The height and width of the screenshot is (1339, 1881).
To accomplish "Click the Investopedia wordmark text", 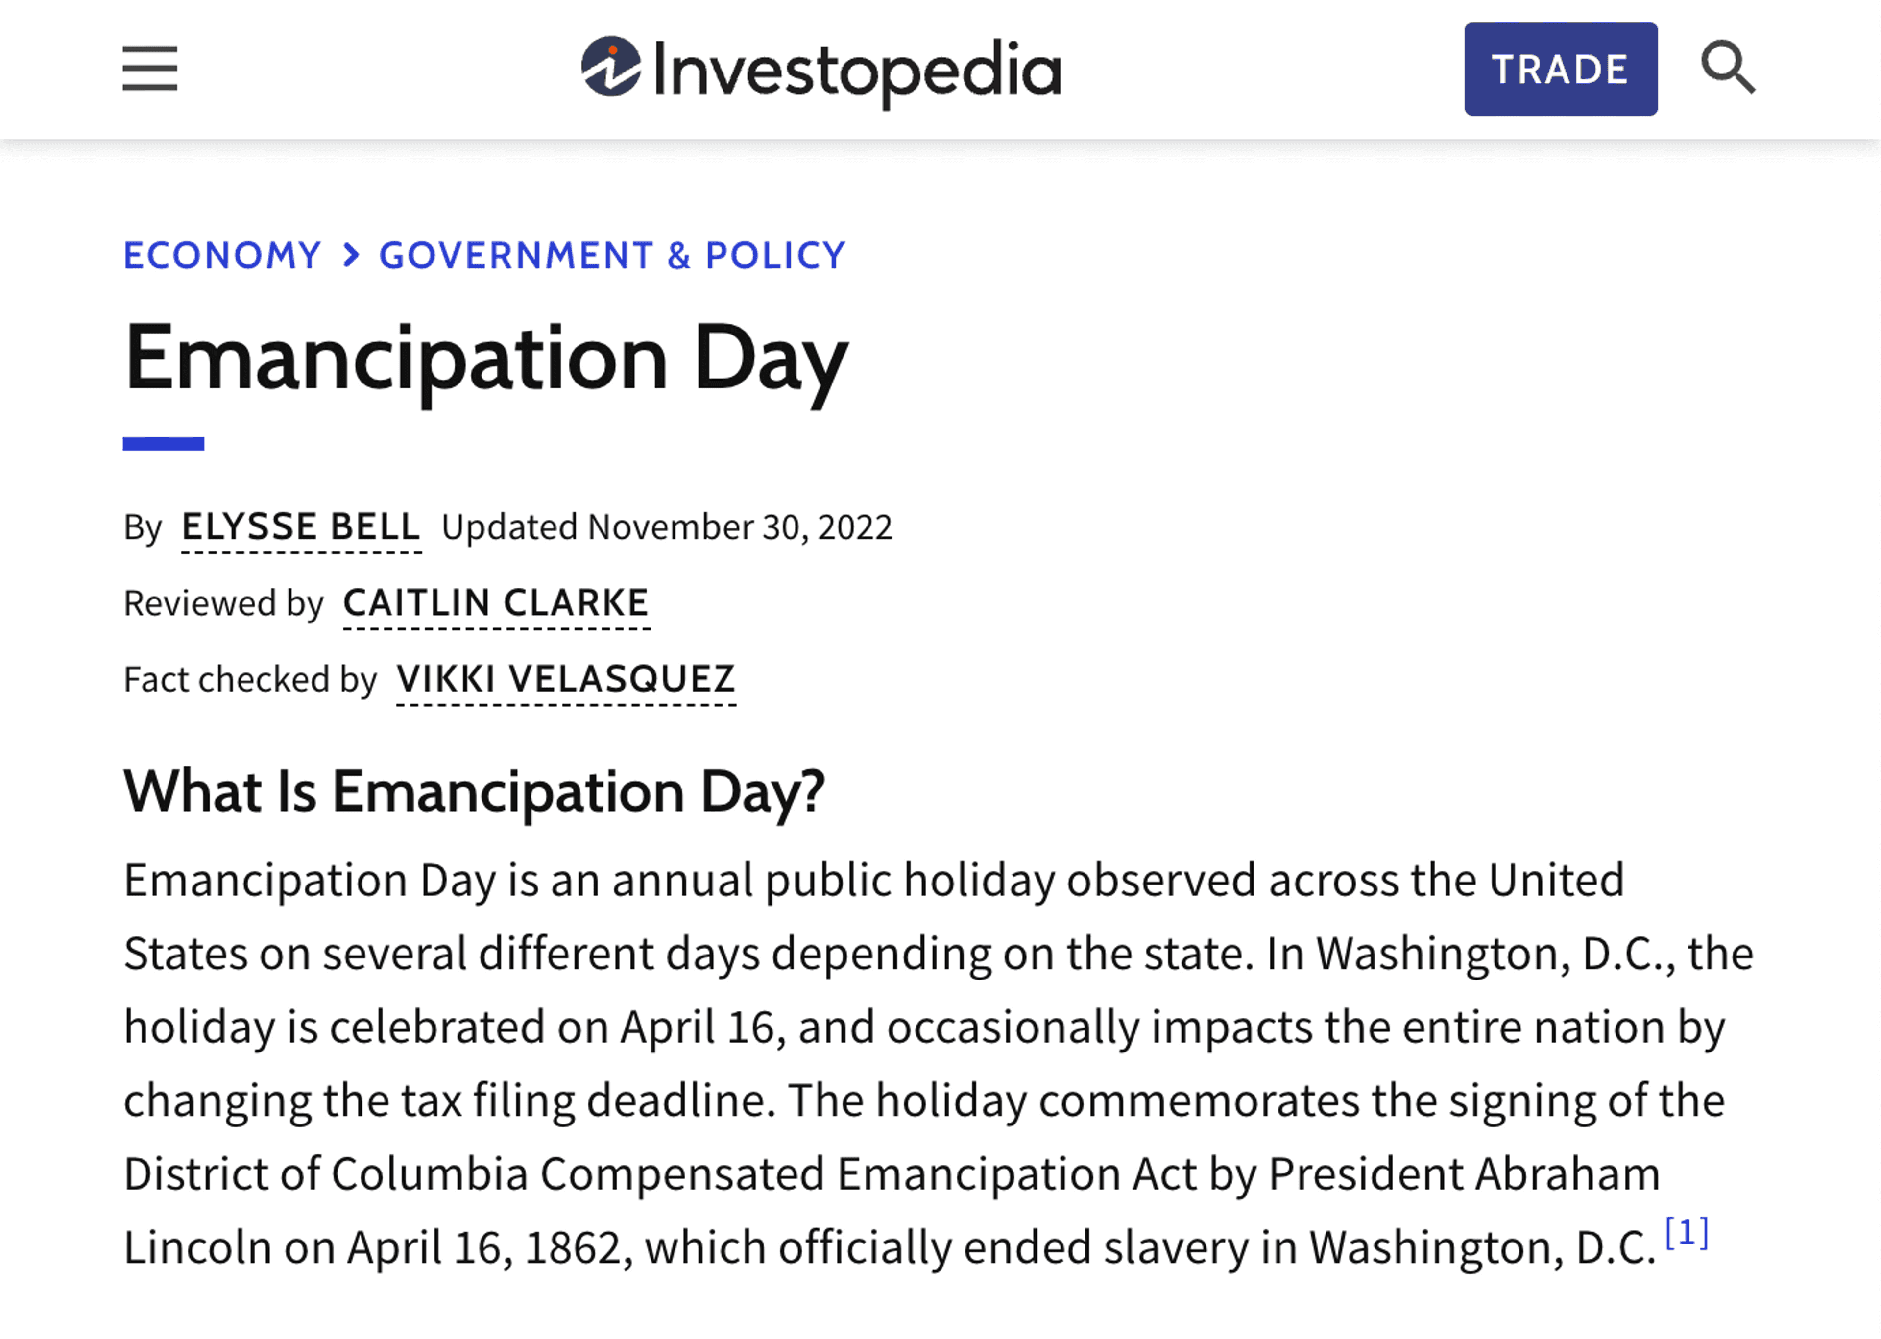I will point(858,72).
